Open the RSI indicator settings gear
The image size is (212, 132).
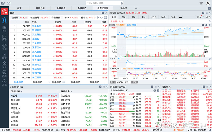(x=210, y=69)
